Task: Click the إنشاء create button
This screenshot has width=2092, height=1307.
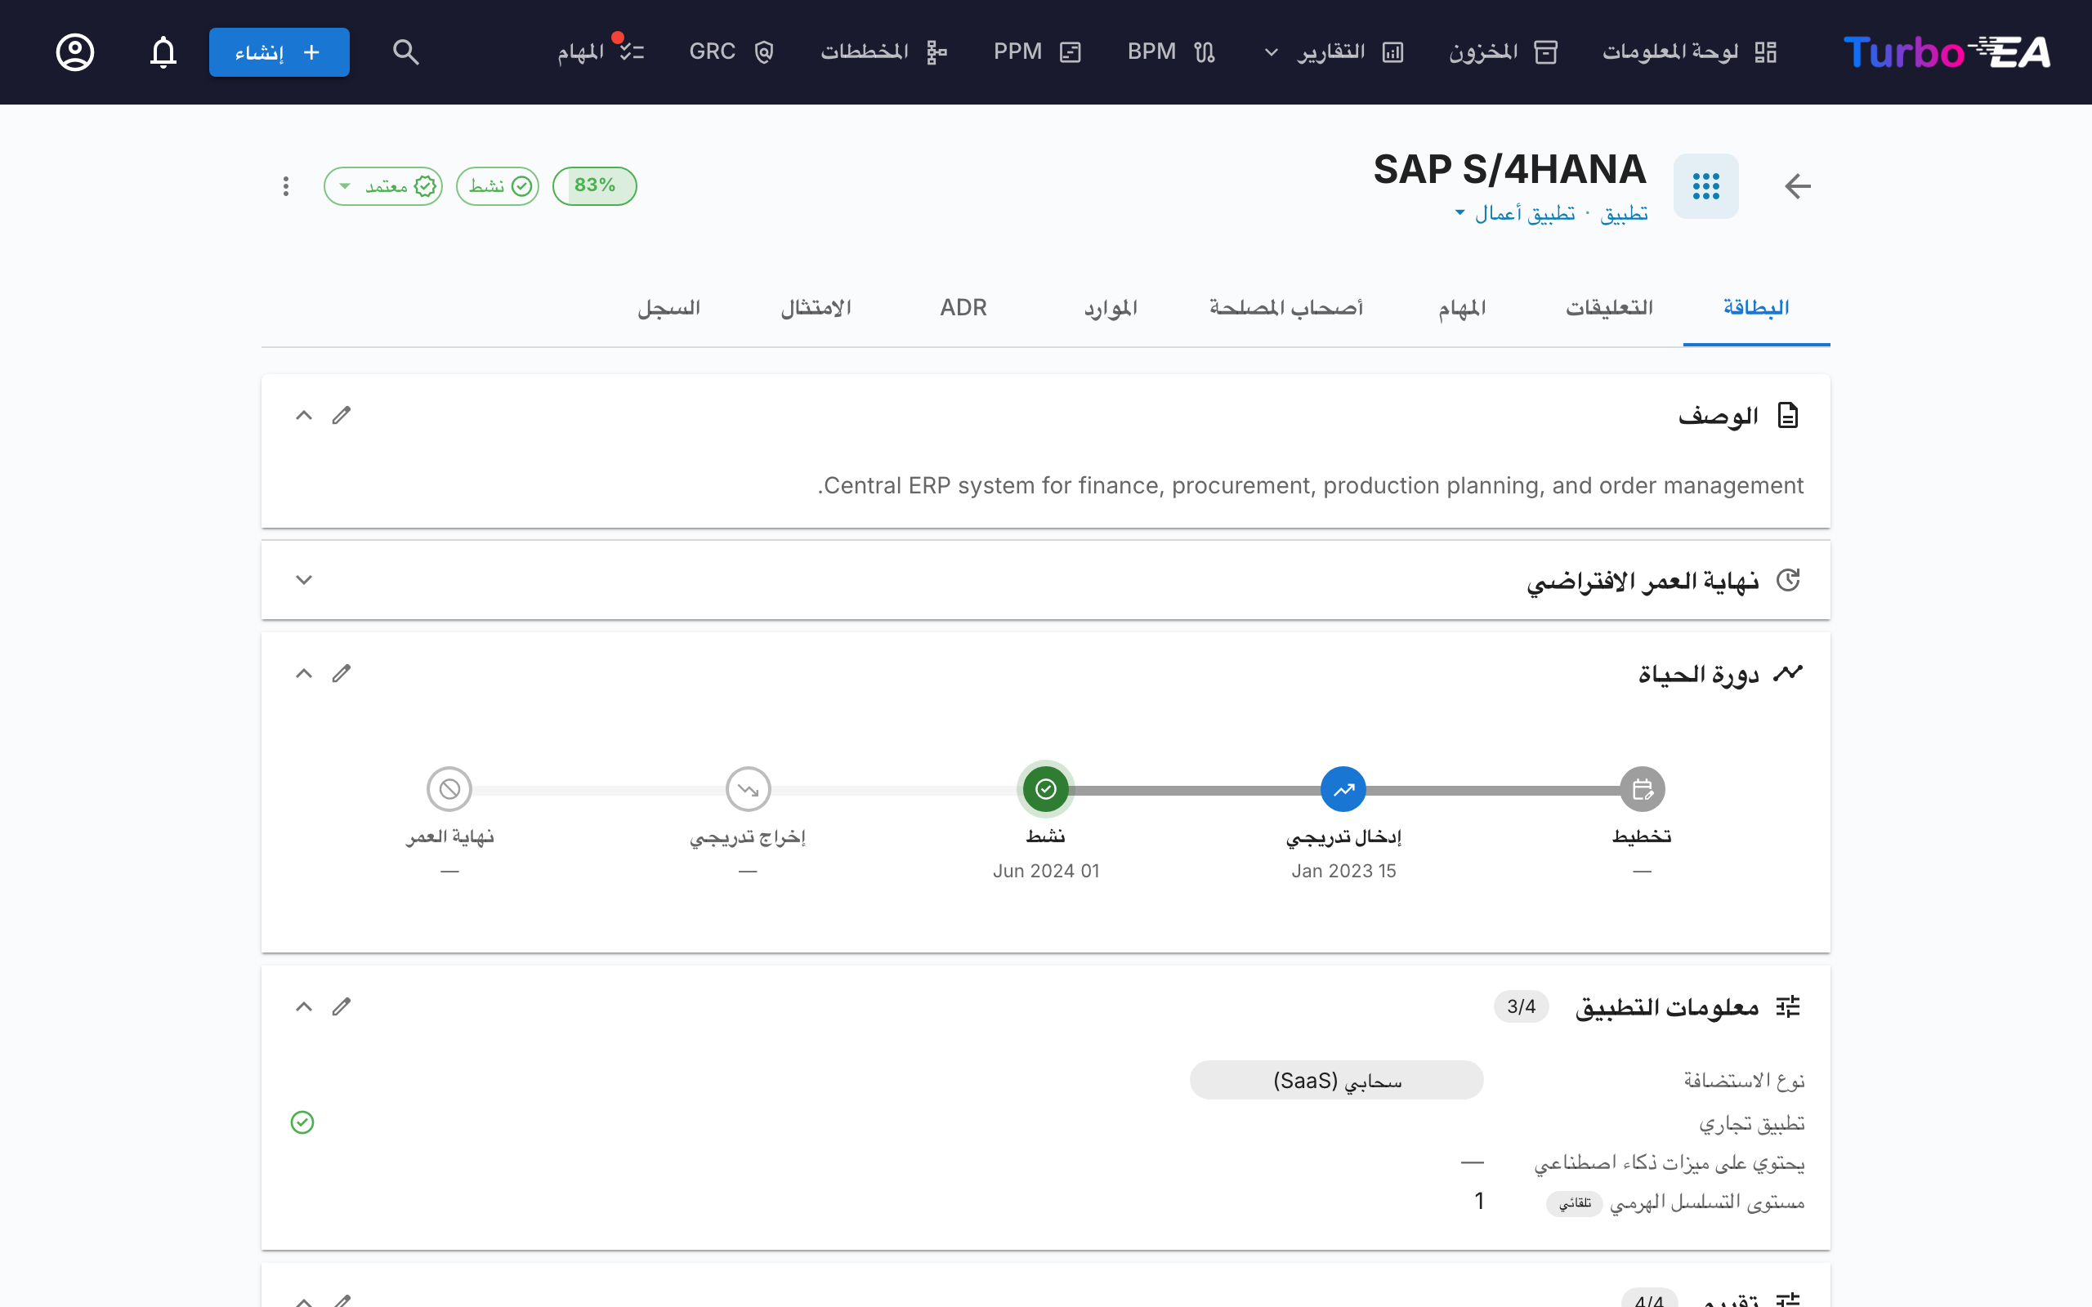Action: click(279, 51)
